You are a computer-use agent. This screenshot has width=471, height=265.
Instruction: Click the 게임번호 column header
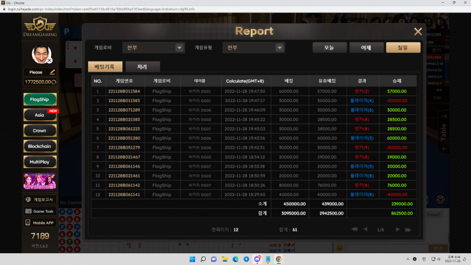coord(124,81)
